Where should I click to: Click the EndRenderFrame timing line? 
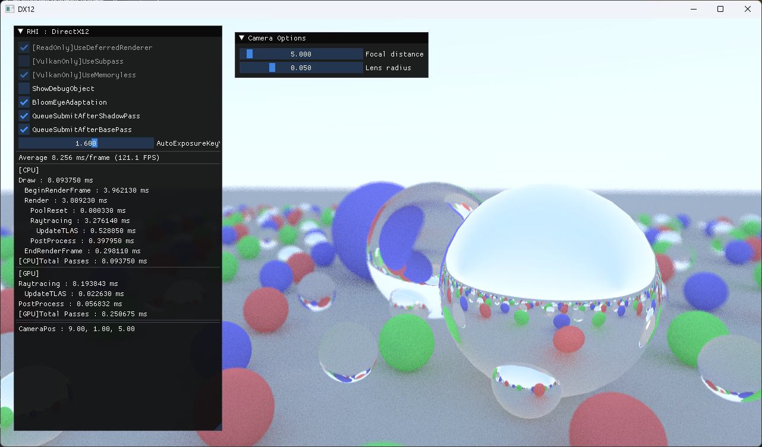pyautogui.click(x=83, y=251)
